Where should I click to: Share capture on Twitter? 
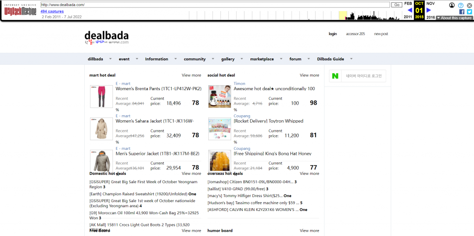(469, 12)
